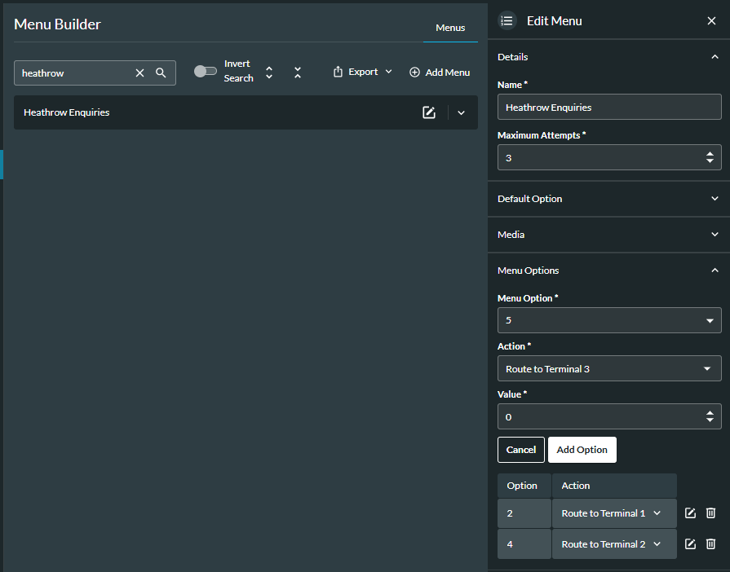Switch to the Menus tab
This screenshot has width=730, height=572.
450,28
